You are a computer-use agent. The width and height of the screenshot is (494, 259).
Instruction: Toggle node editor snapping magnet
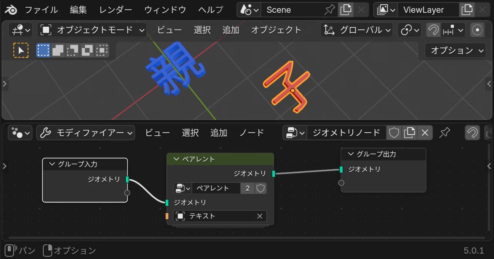coord(472,133)
